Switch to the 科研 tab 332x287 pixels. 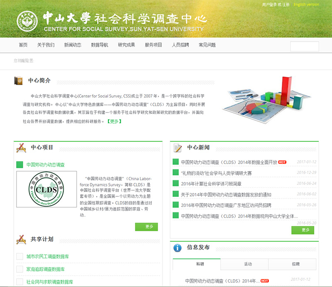(x=197, y=264)
